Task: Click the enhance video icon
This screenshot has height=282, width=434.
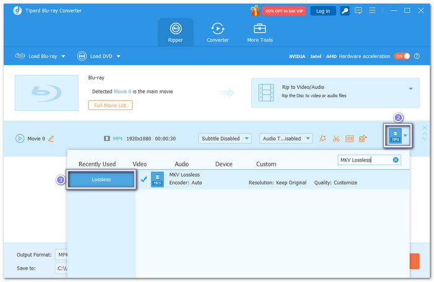Action: tap(363, 139)
